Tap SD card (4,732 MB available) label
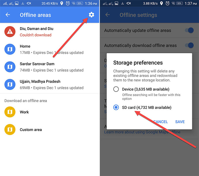 [x=147, y=108]
